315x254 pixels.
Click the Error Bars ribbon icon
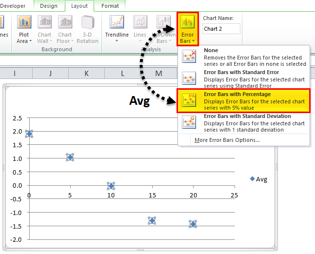pyautogui.click(x=187, y=21)
